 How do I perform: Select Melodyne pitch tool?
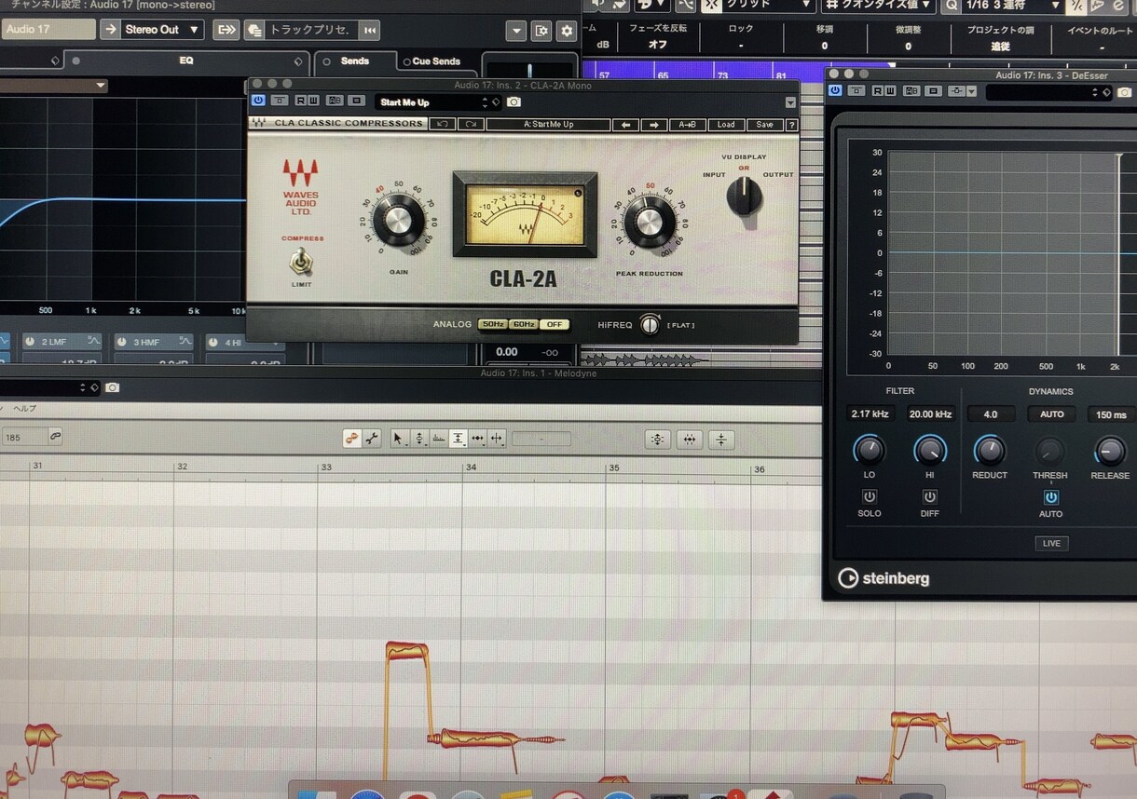(419, 439)
